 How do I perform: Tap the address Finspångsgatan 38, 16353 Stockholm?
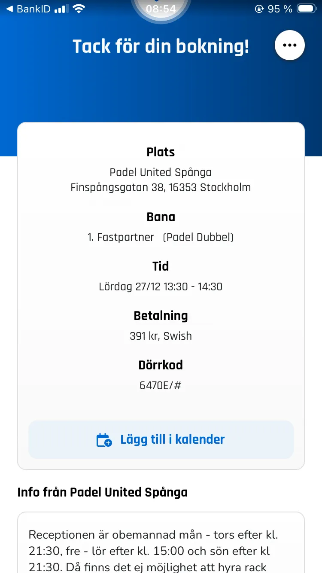coord(161,188)
